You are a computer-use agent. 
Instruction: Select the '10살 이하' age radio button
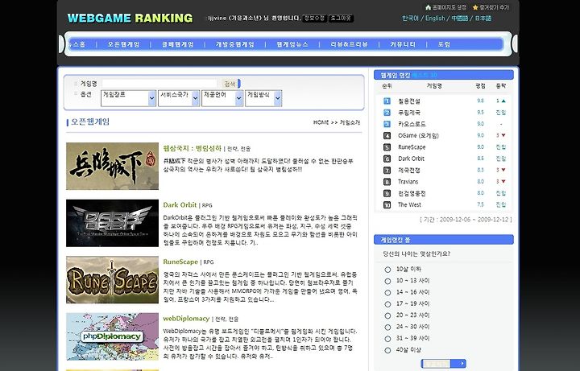387,270
